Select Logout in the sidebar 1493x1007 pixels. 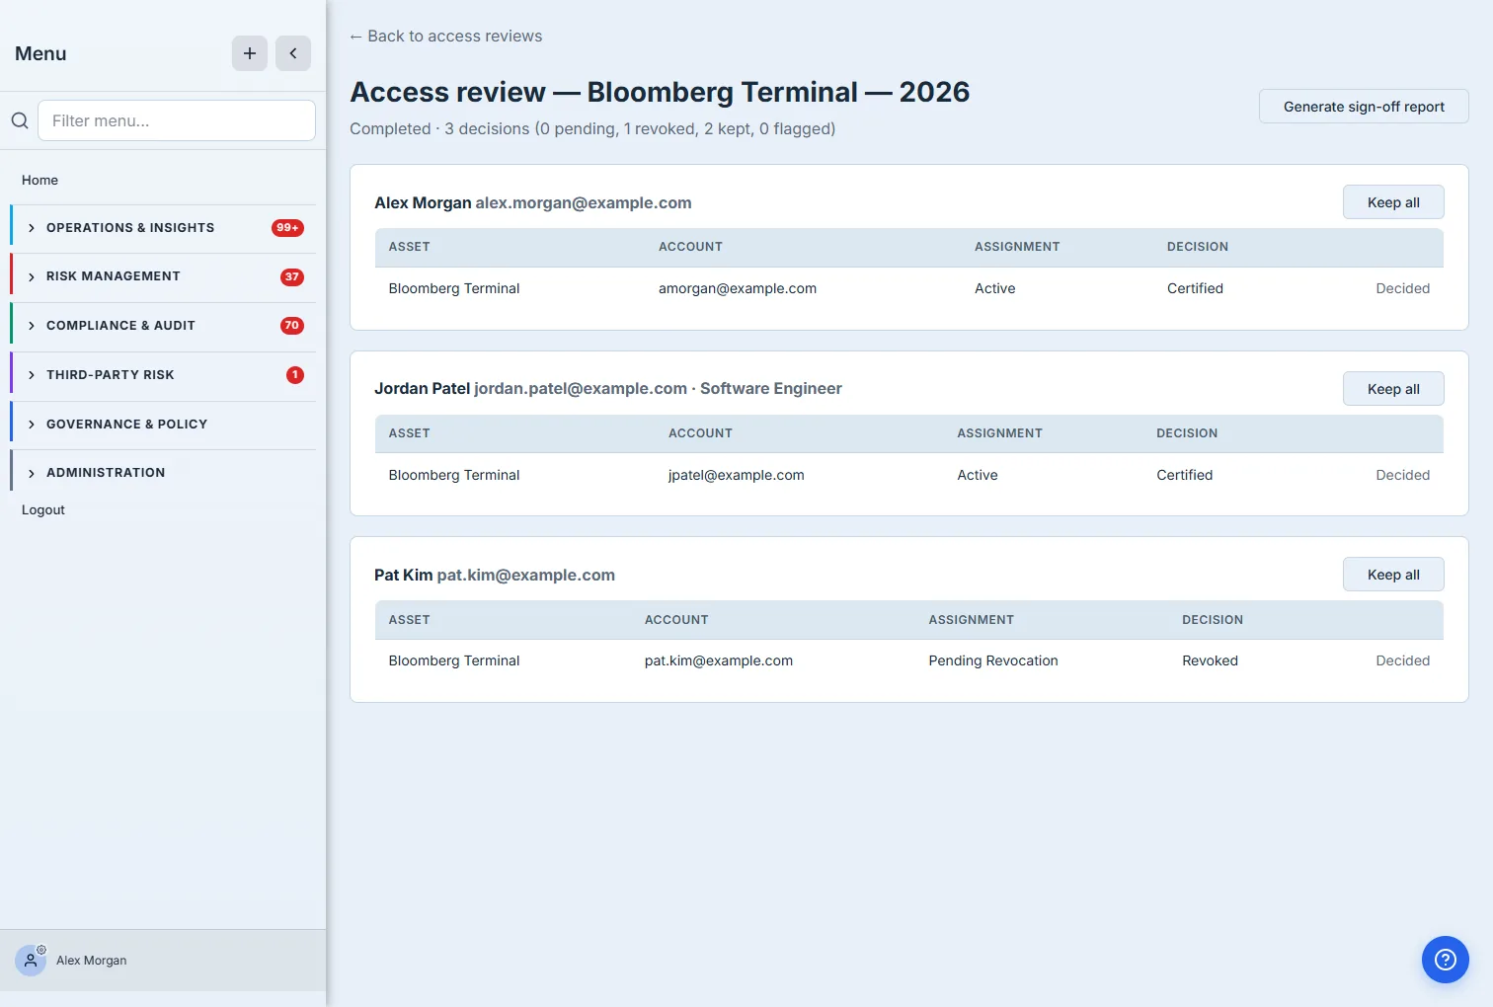pyautogui.click(x=43, y=509)
